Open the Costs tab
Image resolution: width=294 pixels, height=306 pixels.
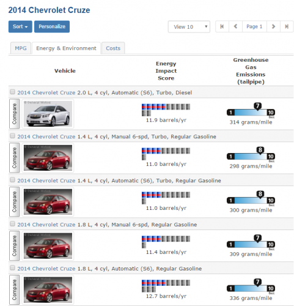[x=113, y=48]
